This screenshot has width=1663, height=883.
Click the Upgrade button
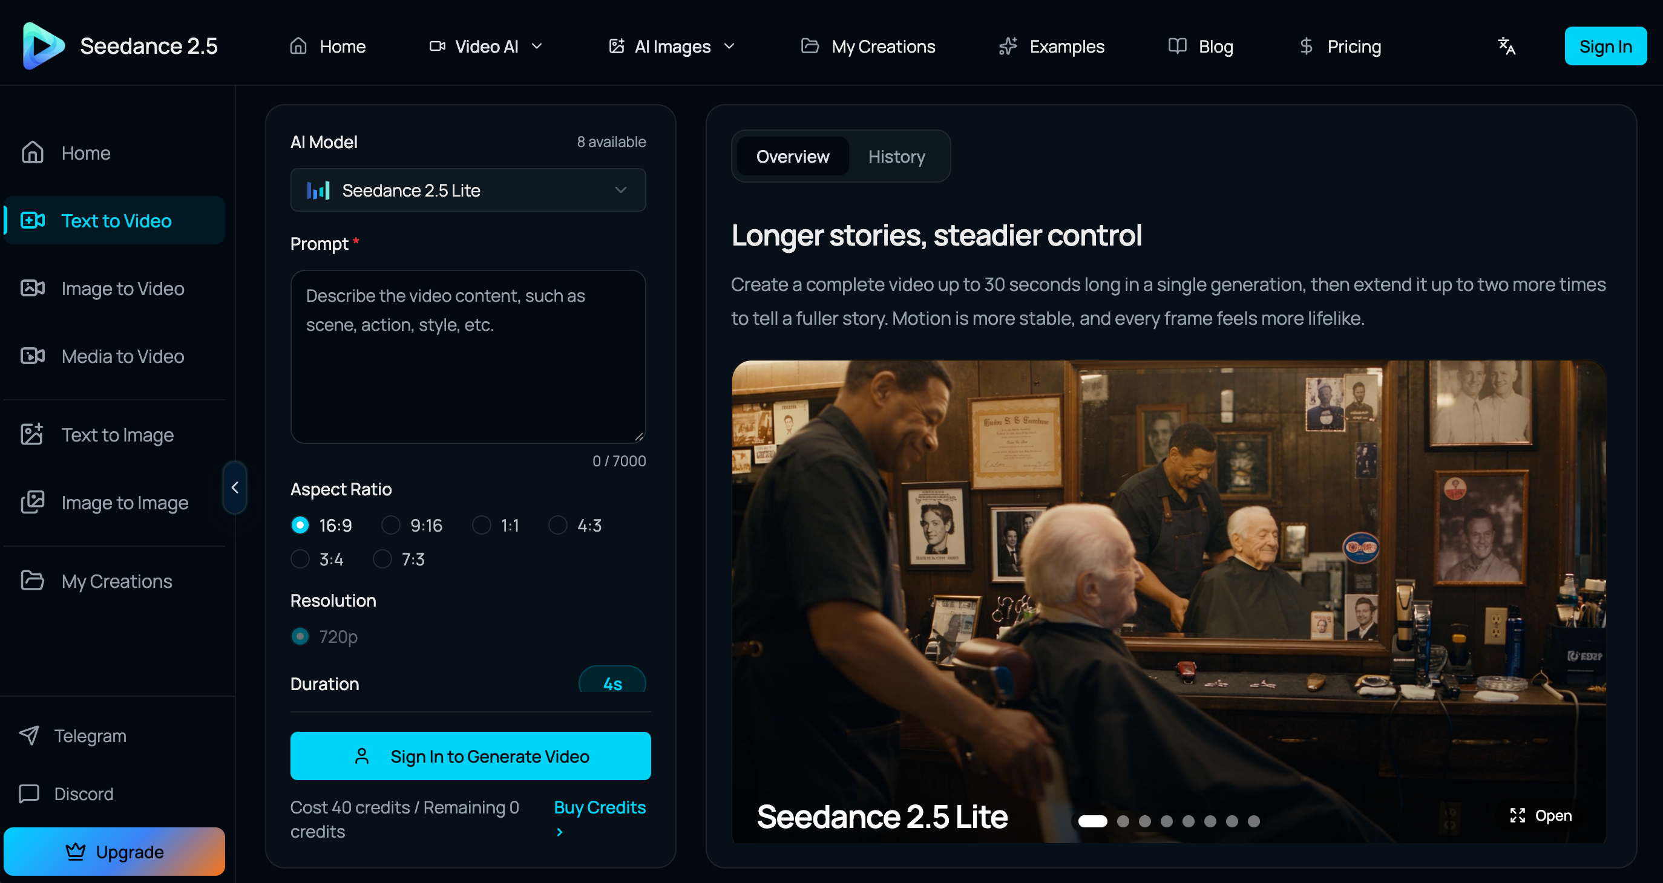[x=115, y=852]
